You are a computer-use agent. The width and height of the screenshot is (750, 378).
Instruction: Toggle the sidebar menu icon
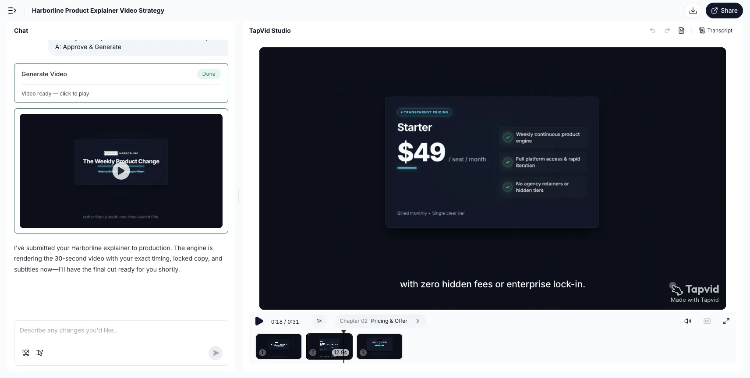12,11
